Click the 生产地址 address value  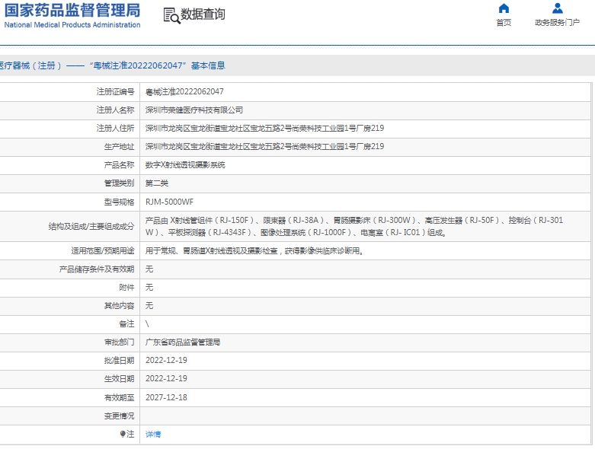[x=264, y=147]
